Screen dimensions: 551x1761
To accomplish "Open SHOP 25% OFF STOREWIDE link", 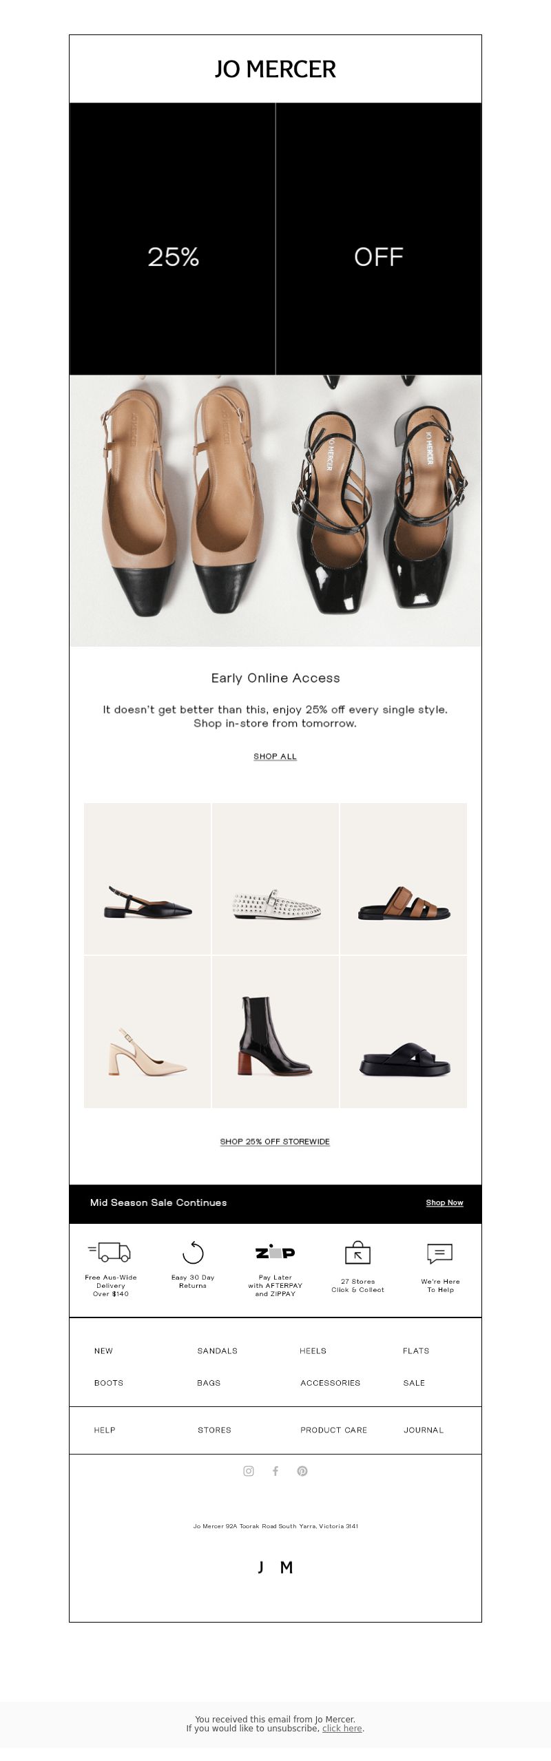I will (275, 1141).
